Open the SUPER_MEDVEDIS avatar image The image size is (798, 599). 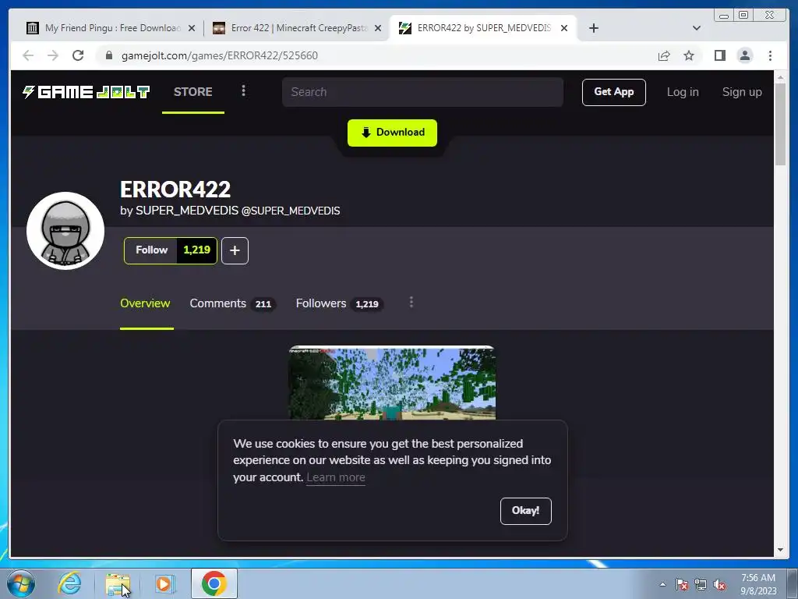coord(65,231)
